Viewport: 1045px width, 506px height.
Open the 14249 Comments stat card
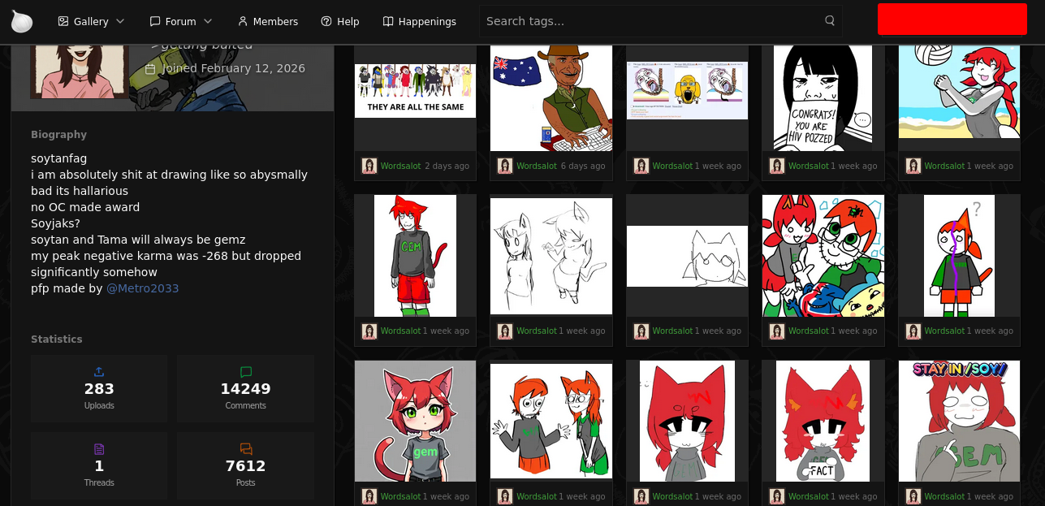pyautogui.click(x=246, y=388)
